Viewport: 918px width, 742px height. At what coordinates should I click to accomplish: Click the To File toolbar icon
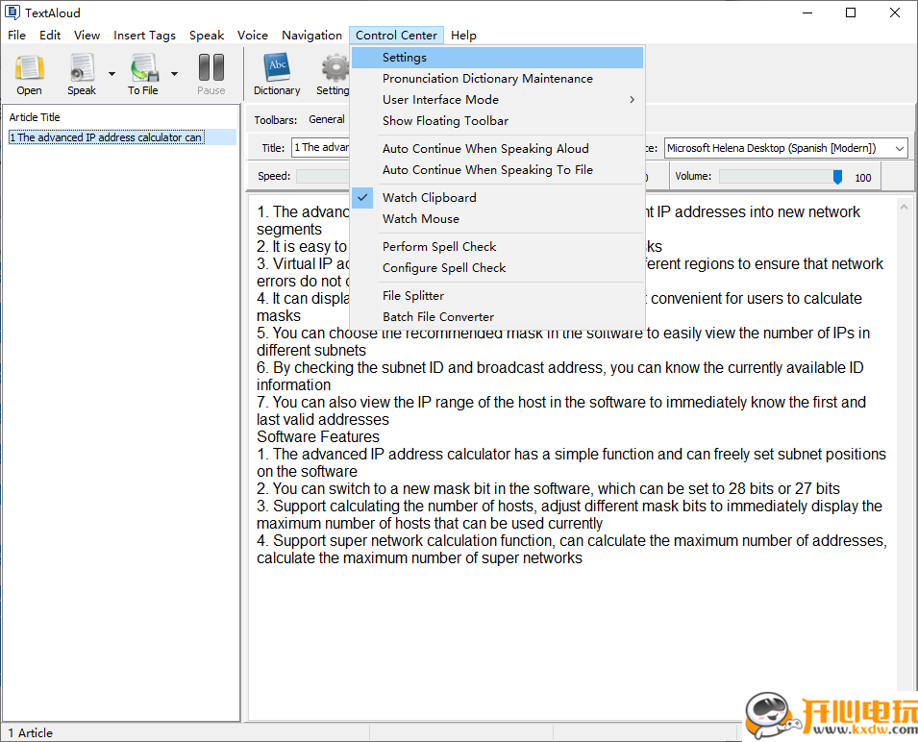click(143, 73)
